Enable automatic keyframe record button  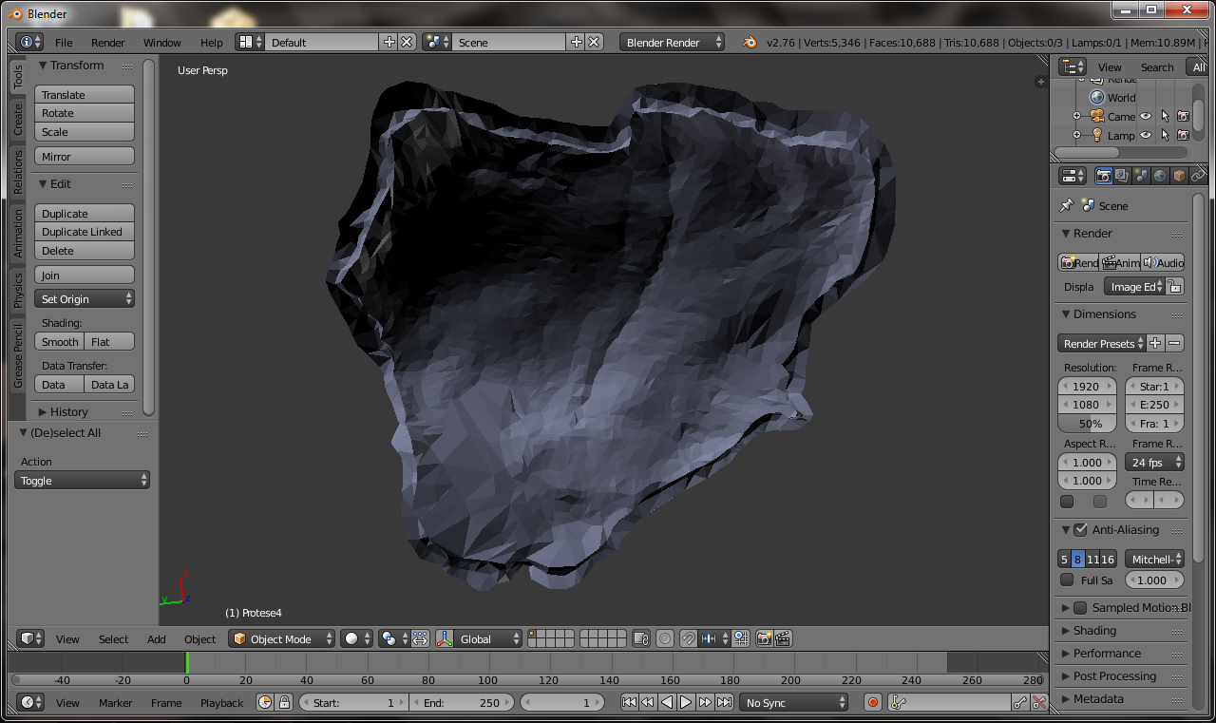coord(873,702)
